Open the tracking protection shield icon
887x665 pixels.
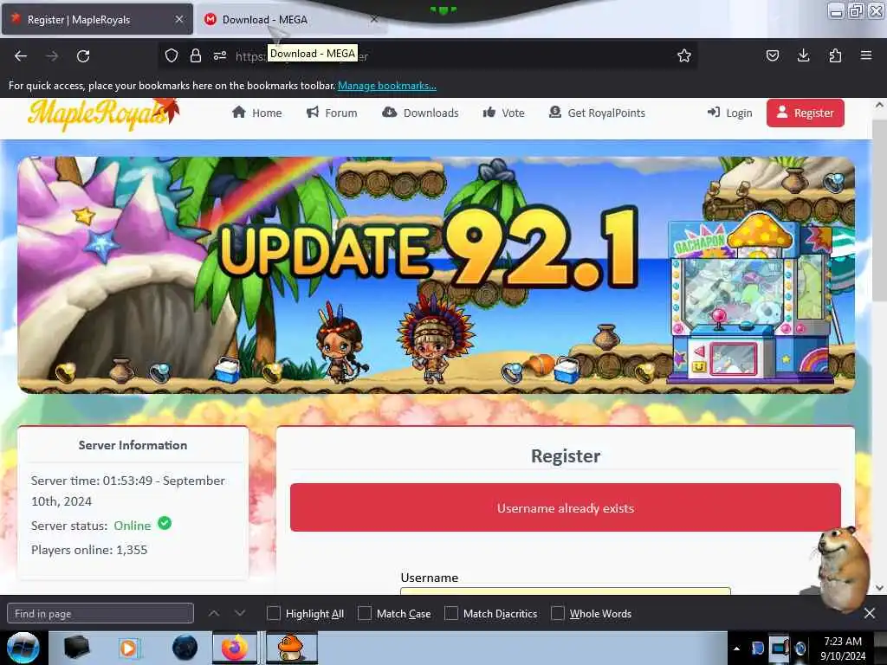pyautogui.click(x=172, y=55)
